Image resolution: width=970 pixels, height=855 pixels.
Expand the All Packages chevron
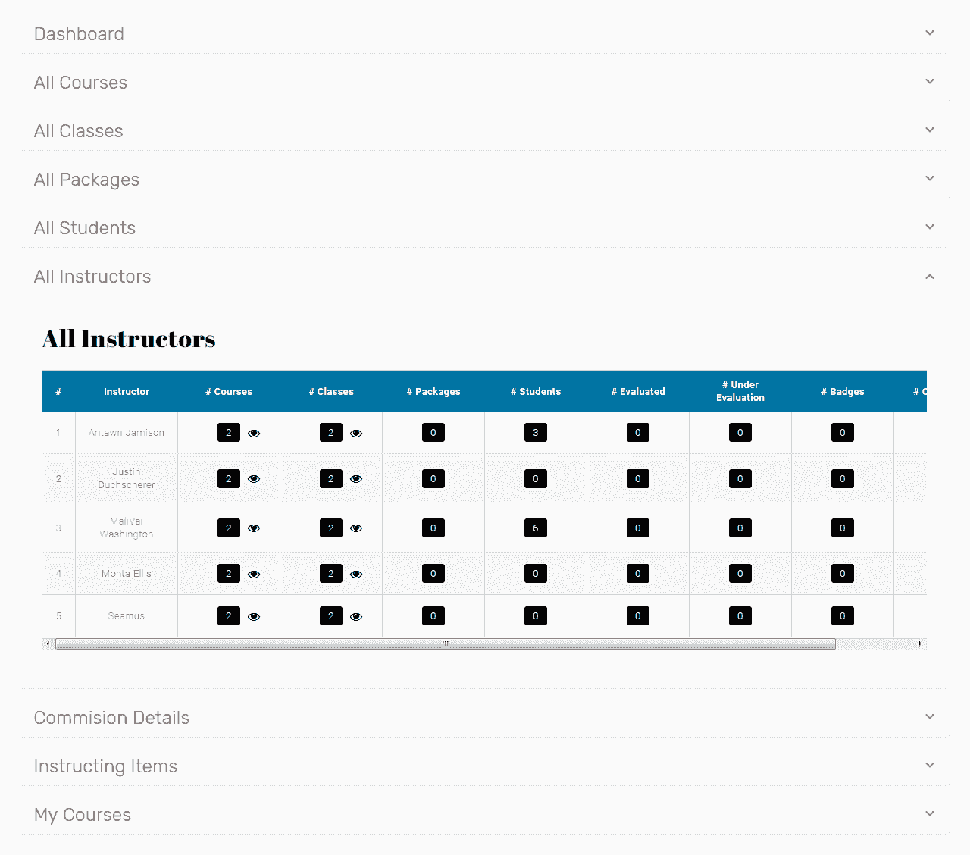tap(930, 178)
